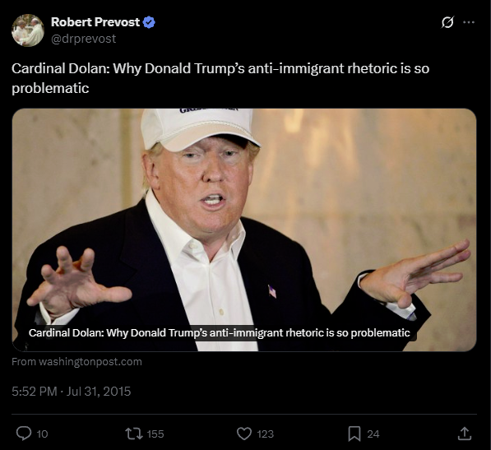
Task: Click the like count number 123
Action: pyautogui.click(x=265, y=434)
